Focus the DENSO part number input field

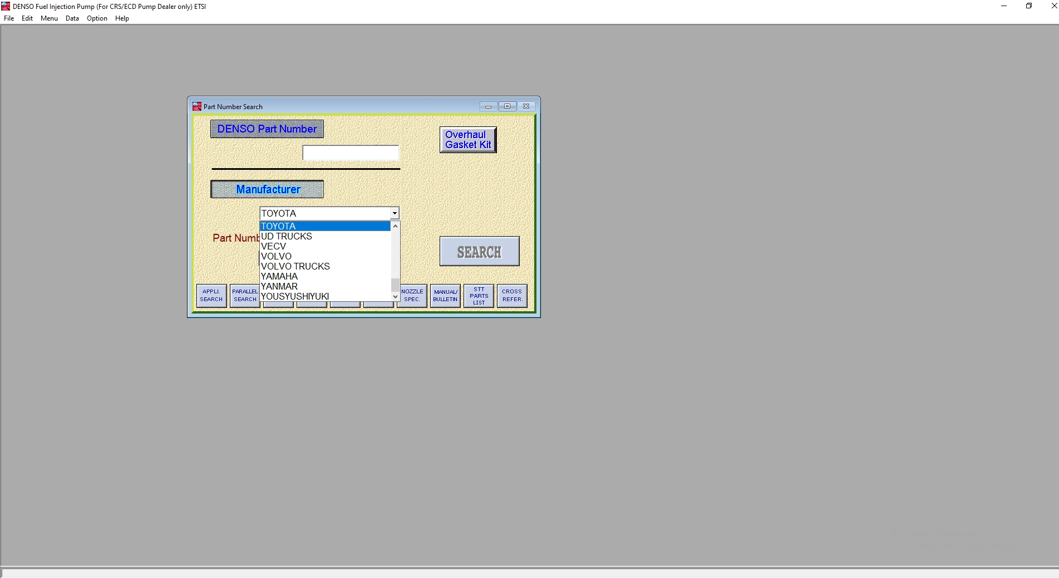351,153
